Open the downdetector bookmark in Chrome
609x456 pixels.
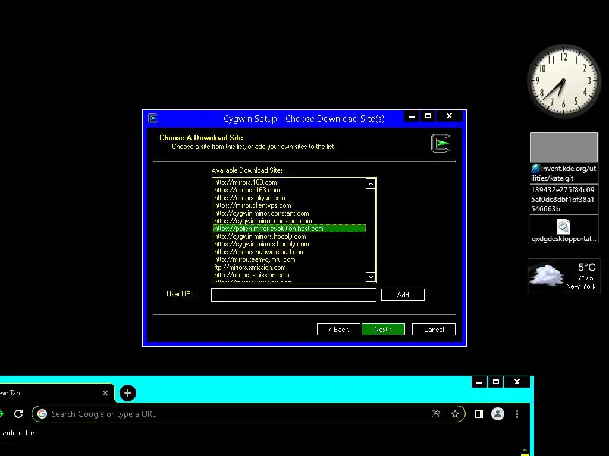coord(17,433)
